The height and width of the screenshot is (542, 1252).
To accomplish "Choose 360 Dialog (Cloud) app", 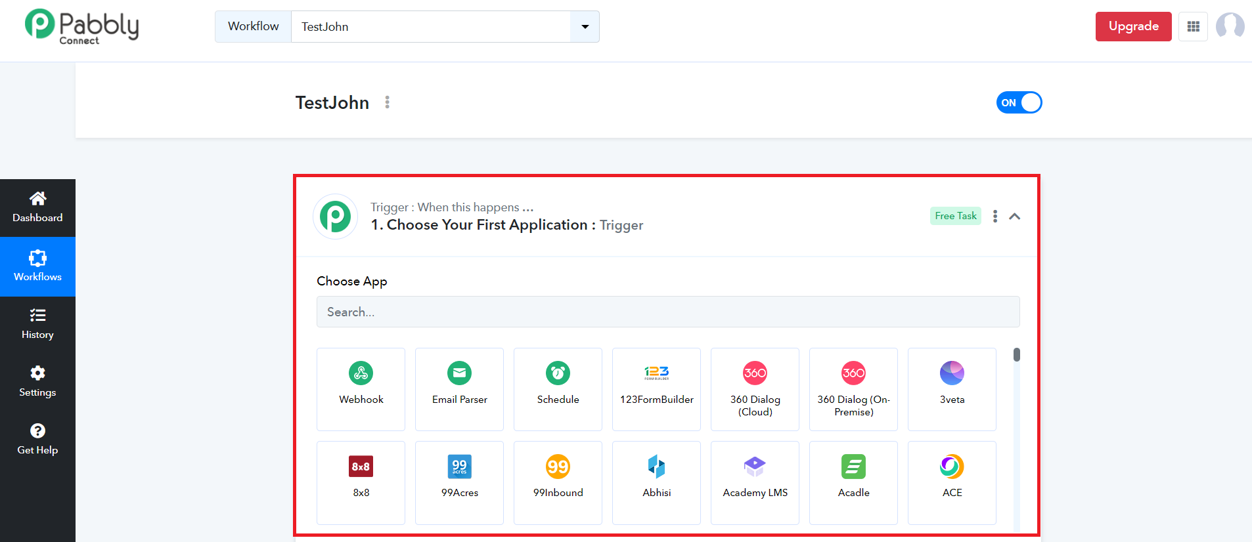I will coord(755,389).
